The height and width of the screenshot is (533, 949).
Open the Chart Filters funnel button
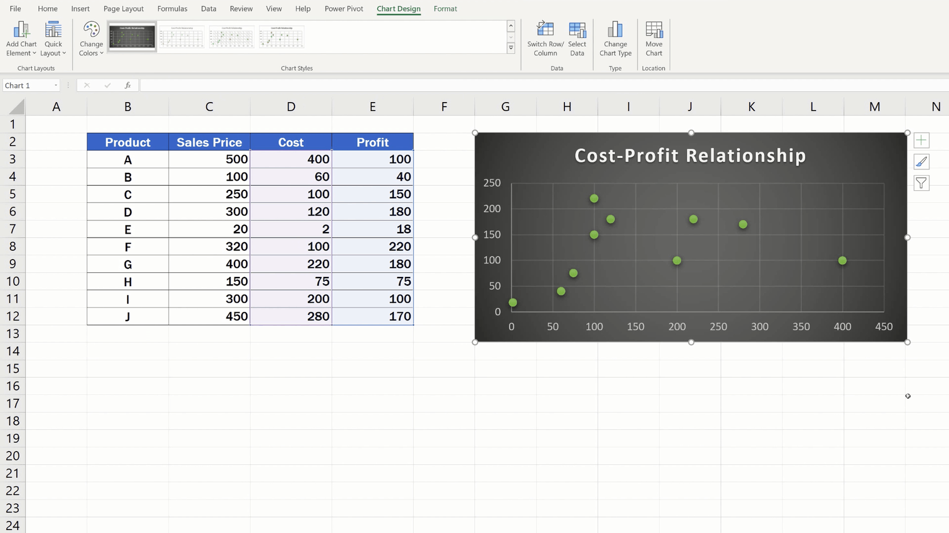(921, 183)
